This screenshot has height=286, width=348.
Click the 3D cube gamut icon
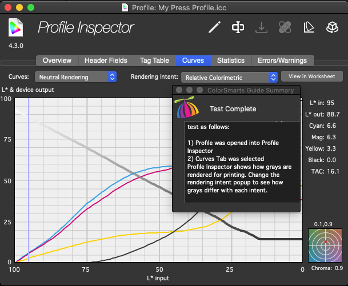pyautogui.click(x=333, y=27)
